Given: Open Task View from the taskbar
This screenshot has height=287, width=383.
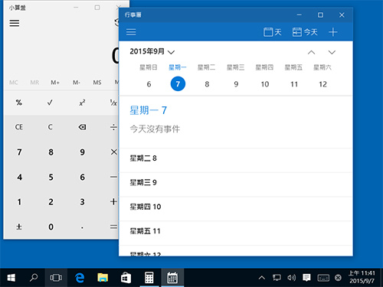Looking at the screenshot, I should click(x=56, y=278).
